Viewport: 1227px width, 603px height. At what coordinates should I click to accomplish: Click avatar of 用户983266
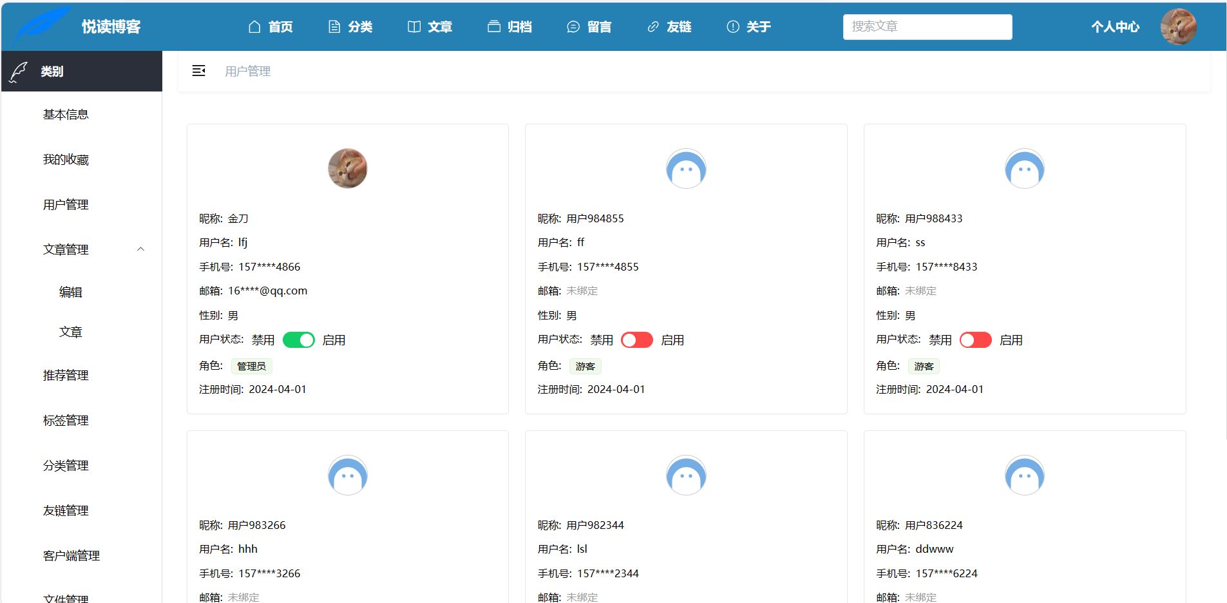[348, 475]
